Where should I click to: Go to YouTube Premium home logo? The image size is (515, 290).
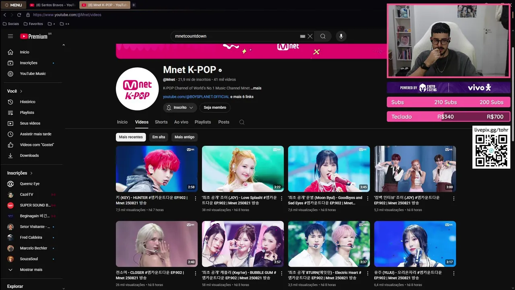click(34, 36)
